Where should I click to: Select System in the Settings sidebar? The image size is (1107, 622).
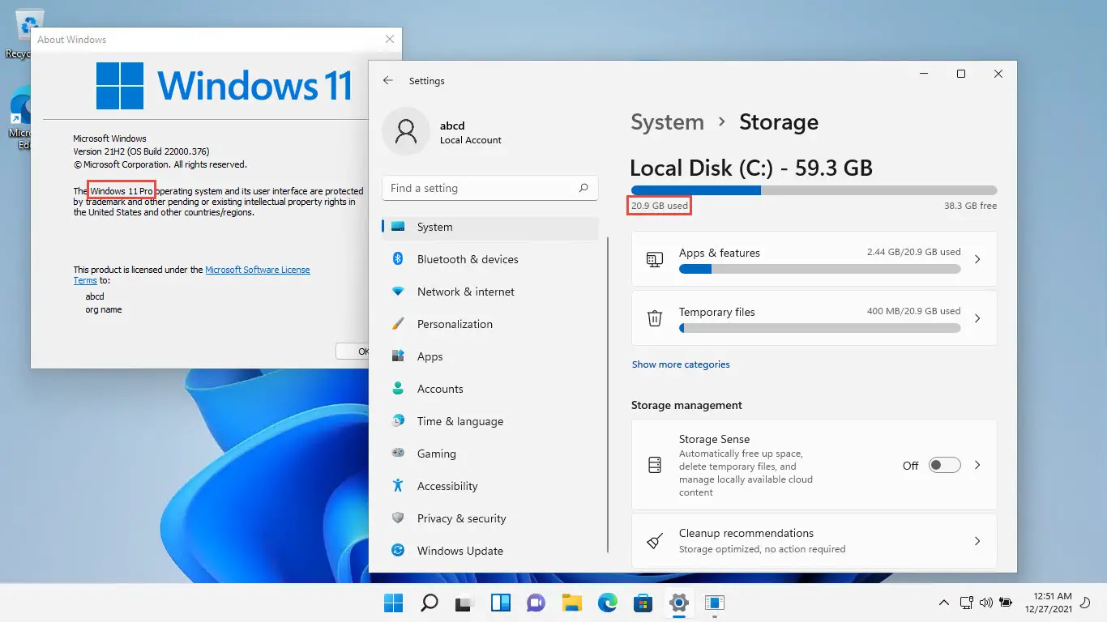(x=490, y=227)
